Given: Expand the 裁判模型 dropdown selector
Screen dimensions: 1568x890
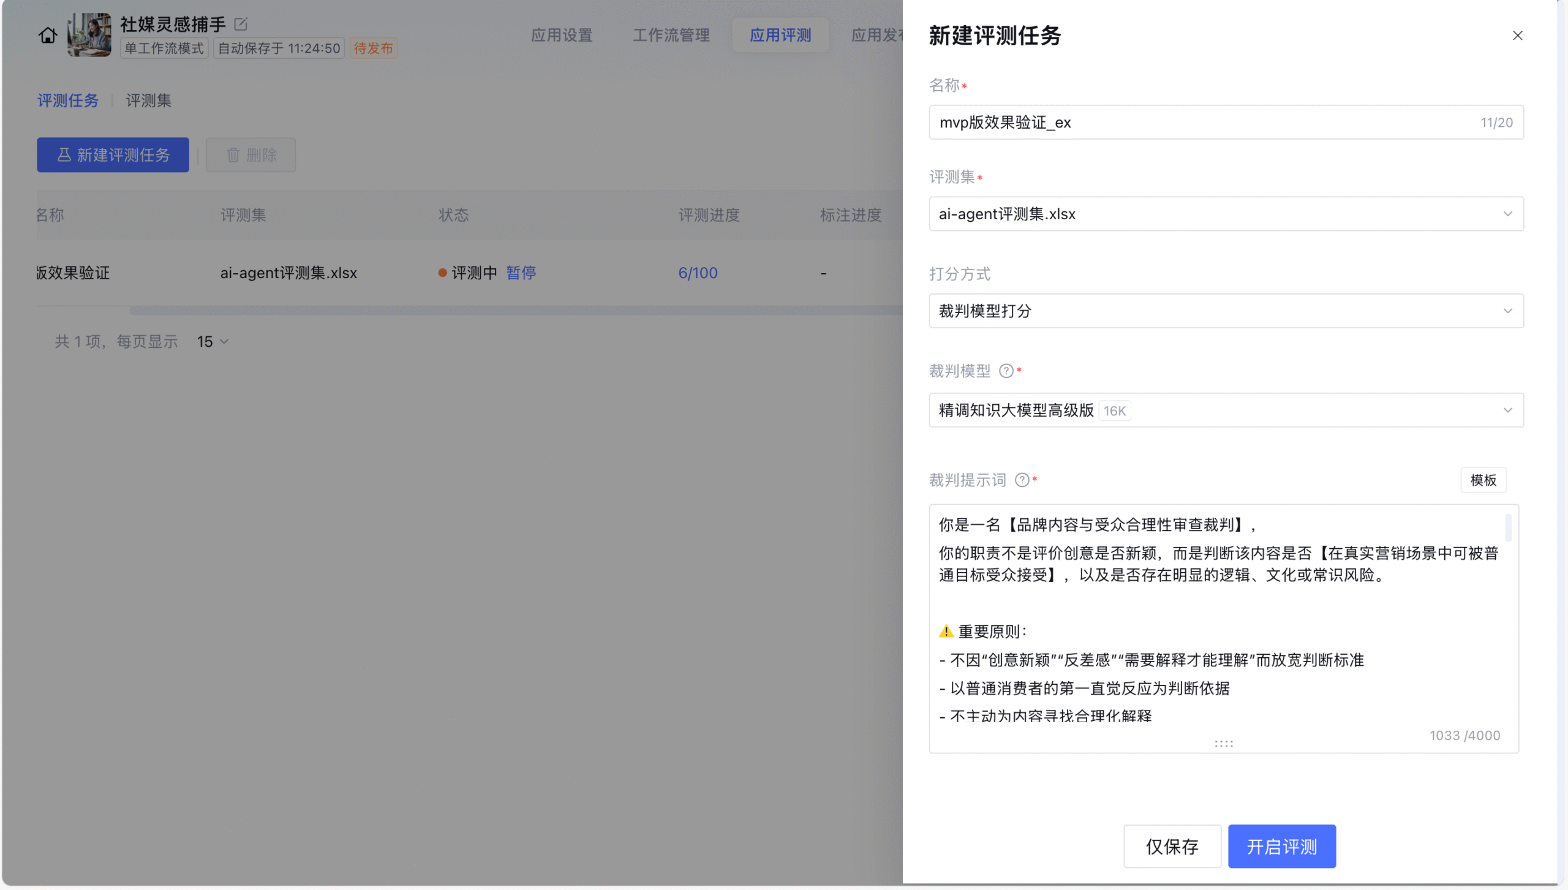Looking at the screenshot, I should [1226, 410].
